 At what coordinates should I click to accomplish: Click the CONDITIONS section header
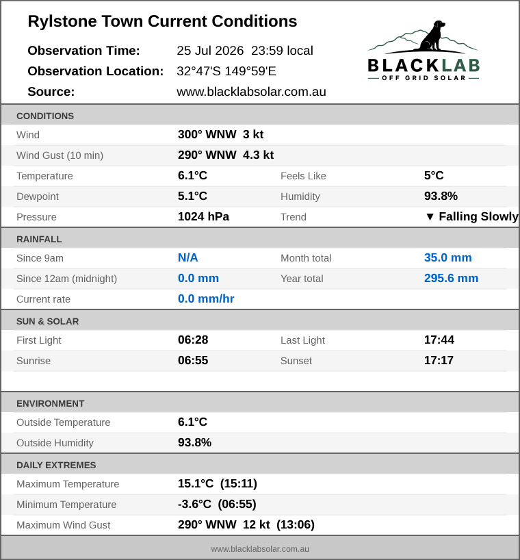point(260,116)
